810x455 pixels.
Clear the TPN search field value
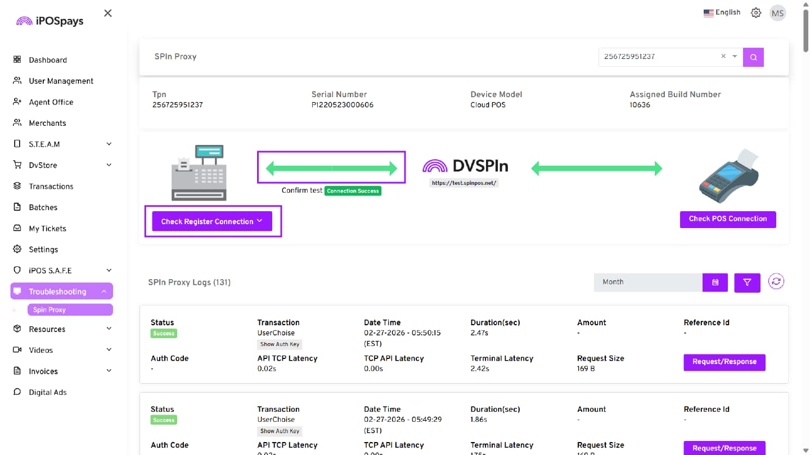(723, 56)
